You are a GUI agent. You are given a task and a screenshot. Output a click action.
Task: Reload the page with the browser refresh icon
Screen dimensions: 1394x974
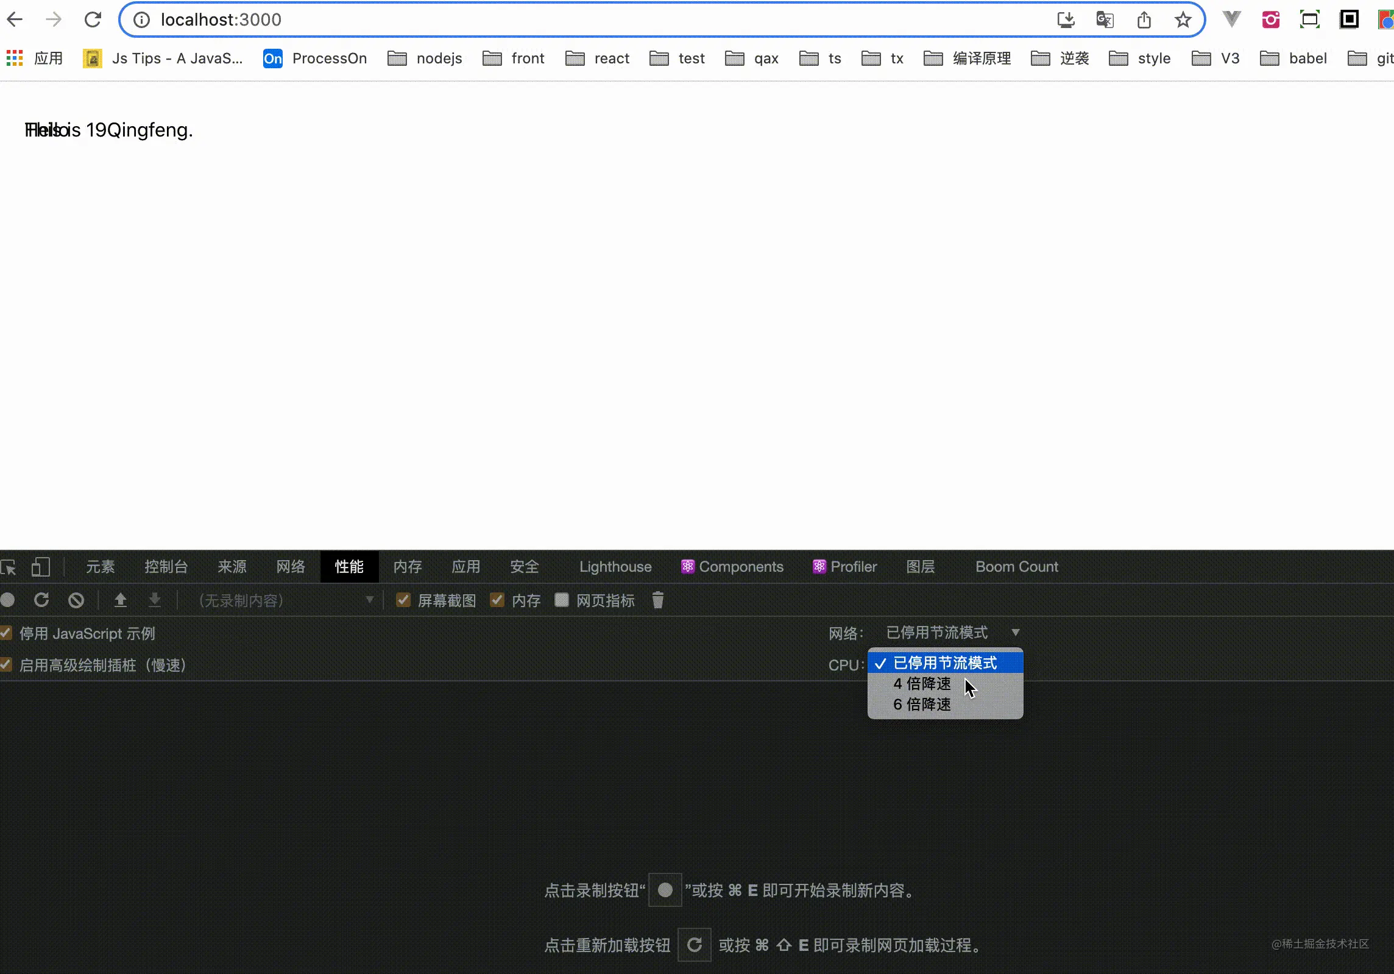tap(93, 20)
